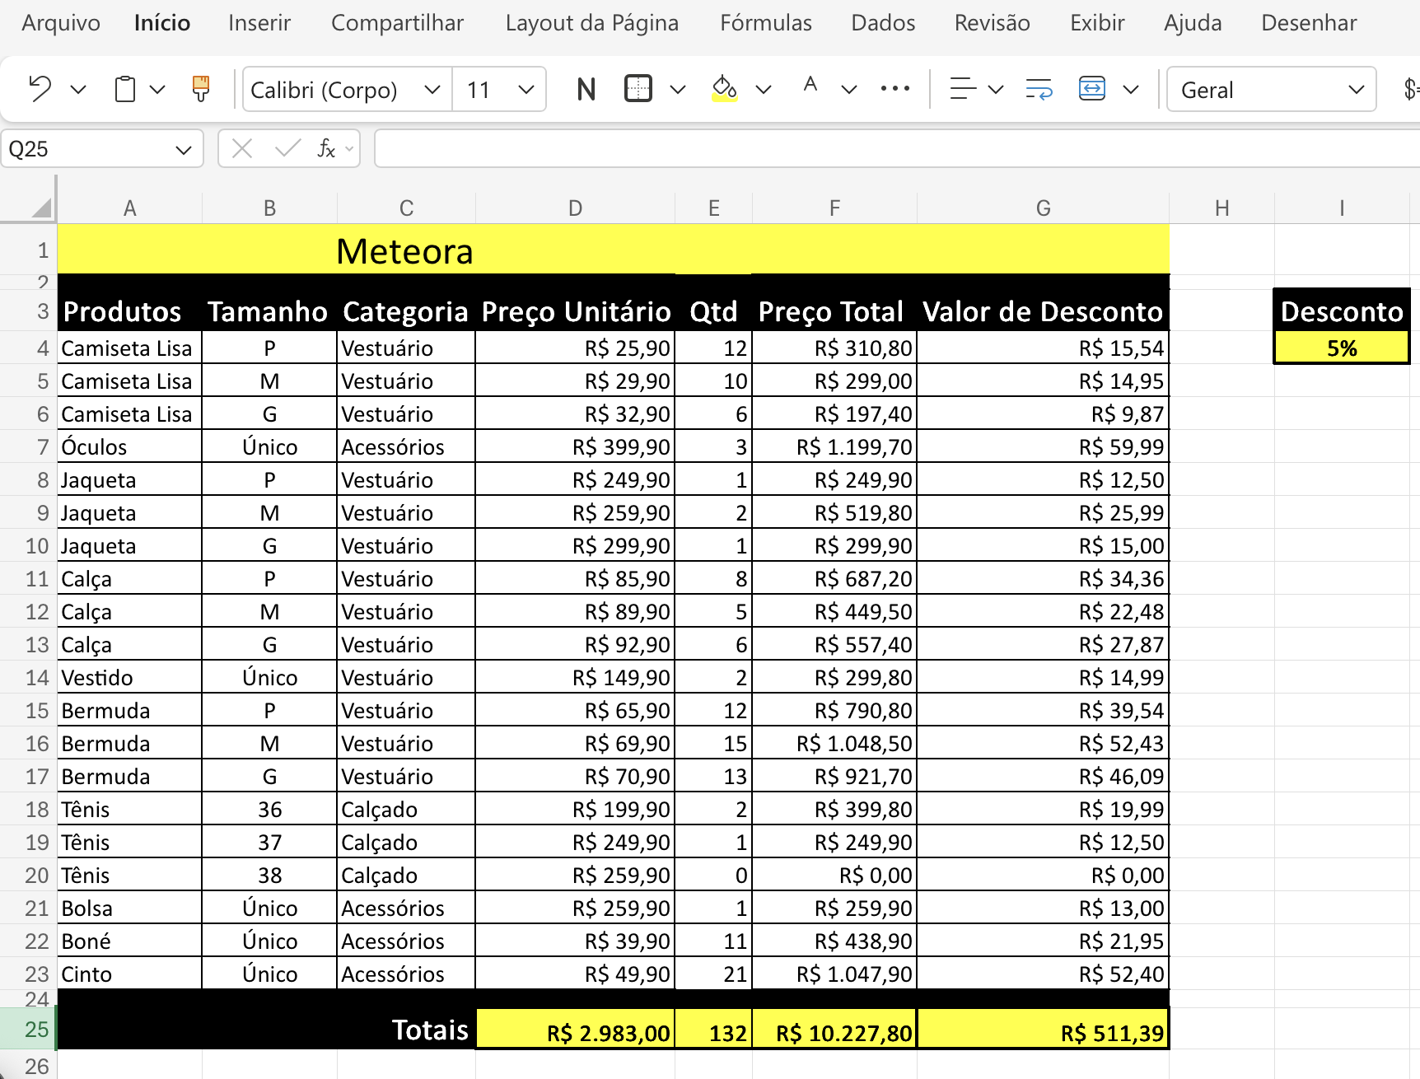Select column D header
The height and width of the screenshot is (1079, 1420).
click(575, 208)
